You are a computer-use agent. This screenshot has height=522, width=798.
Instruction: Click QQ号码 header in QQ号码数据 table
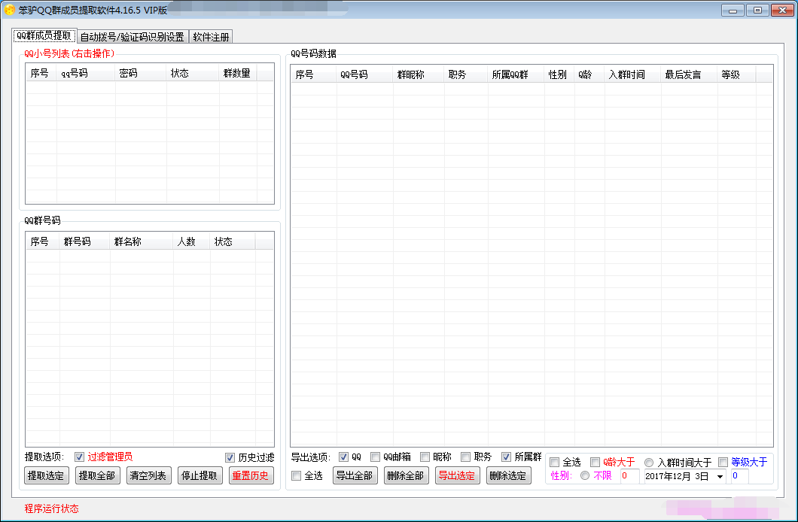pyautogui.click(x=364, y=74)
